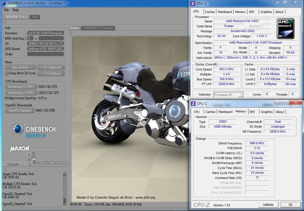Open the Help menu in Cinebench
Screen dimensions: 304x211
pyautogui.click(x=16, y=10)
